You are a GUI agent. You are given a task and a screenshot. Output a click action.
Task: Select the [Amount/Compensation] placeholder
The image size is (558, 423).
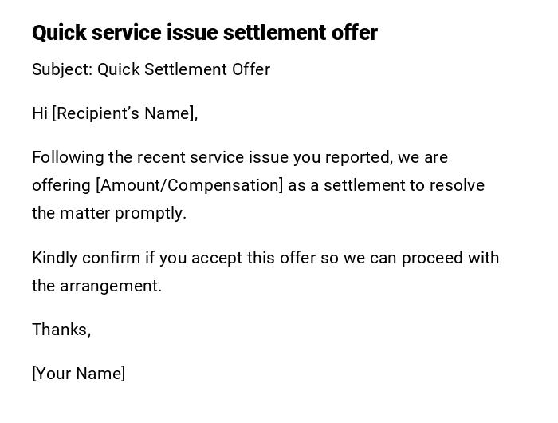coord(190,185)
